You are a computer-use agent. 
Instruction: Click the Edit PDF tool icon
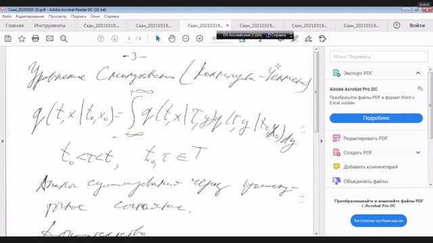click(x=336, y=138)
